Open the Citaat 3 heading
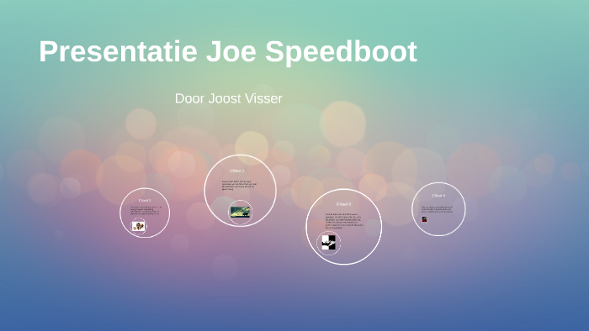Screen dimensions: 589x331 click(343, 204)
